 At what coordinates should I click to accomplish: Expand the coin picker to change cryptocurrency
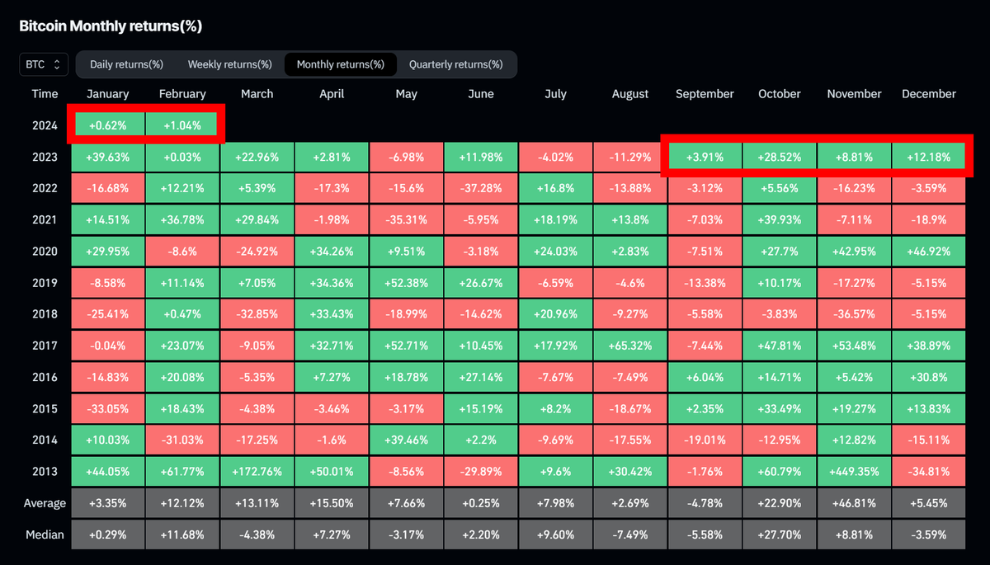click(43, 64)
